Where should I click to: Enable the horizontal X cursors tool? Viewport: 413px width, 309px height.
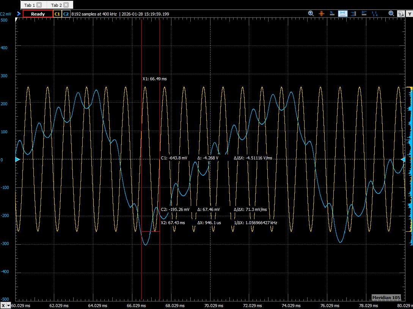[x=342, y=13]
